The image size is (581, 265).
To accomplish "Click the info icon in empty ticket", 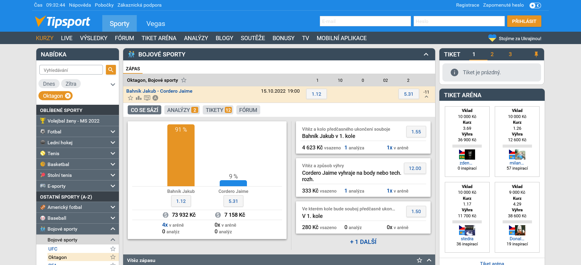I will 454,72.
